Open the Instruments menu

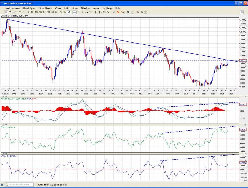click(12, 8)
